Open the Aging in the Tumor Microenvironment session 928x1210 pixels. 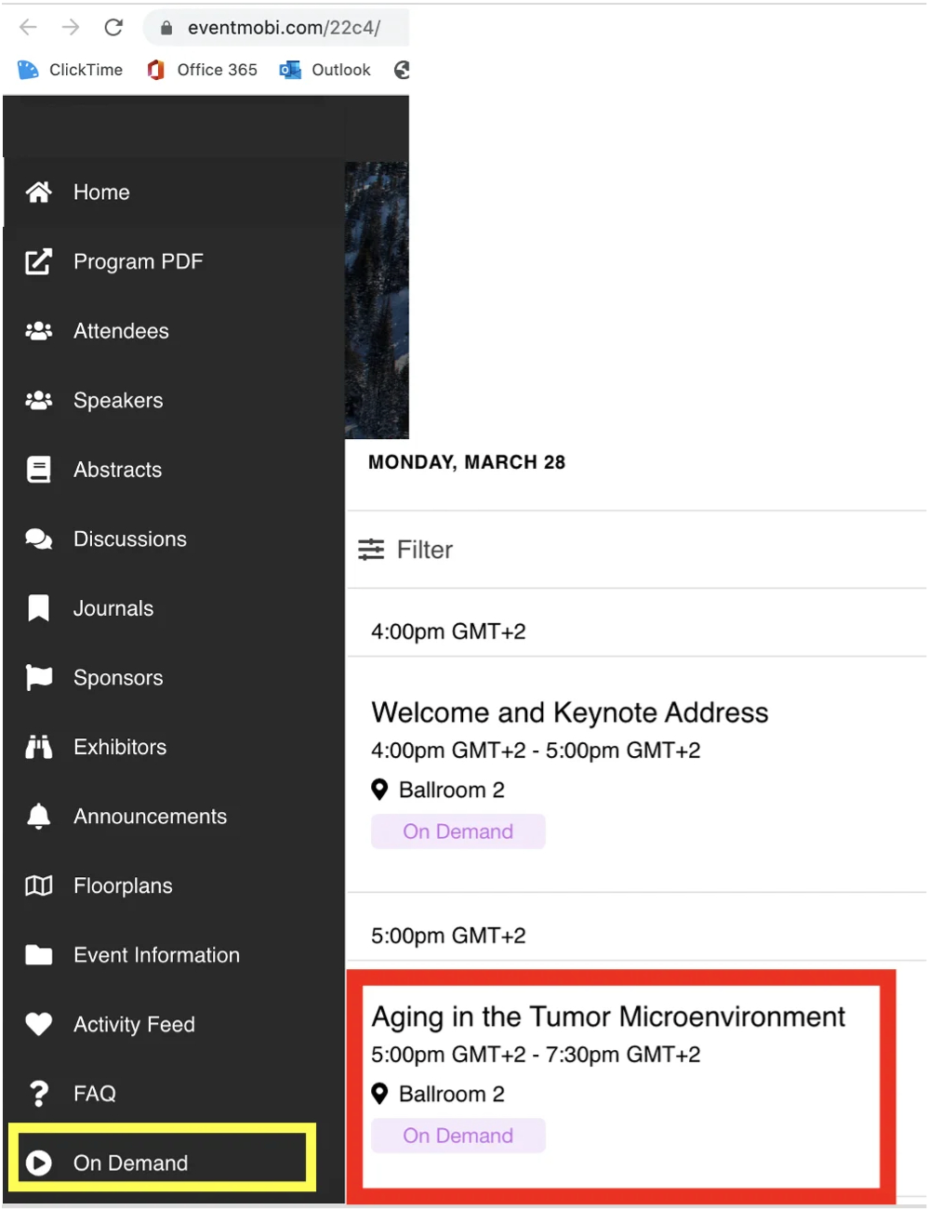[608, 1017]
